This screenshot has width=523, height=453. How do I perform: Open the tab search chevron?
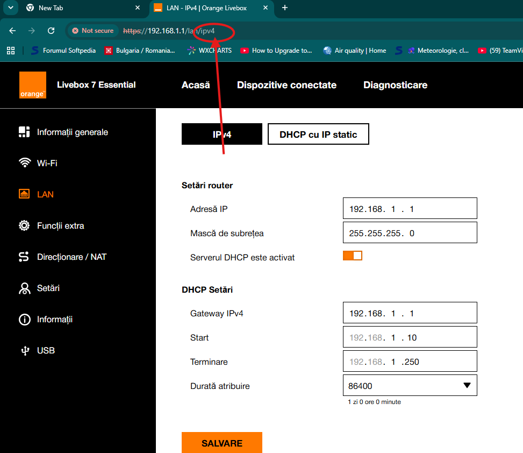point(11,8)
